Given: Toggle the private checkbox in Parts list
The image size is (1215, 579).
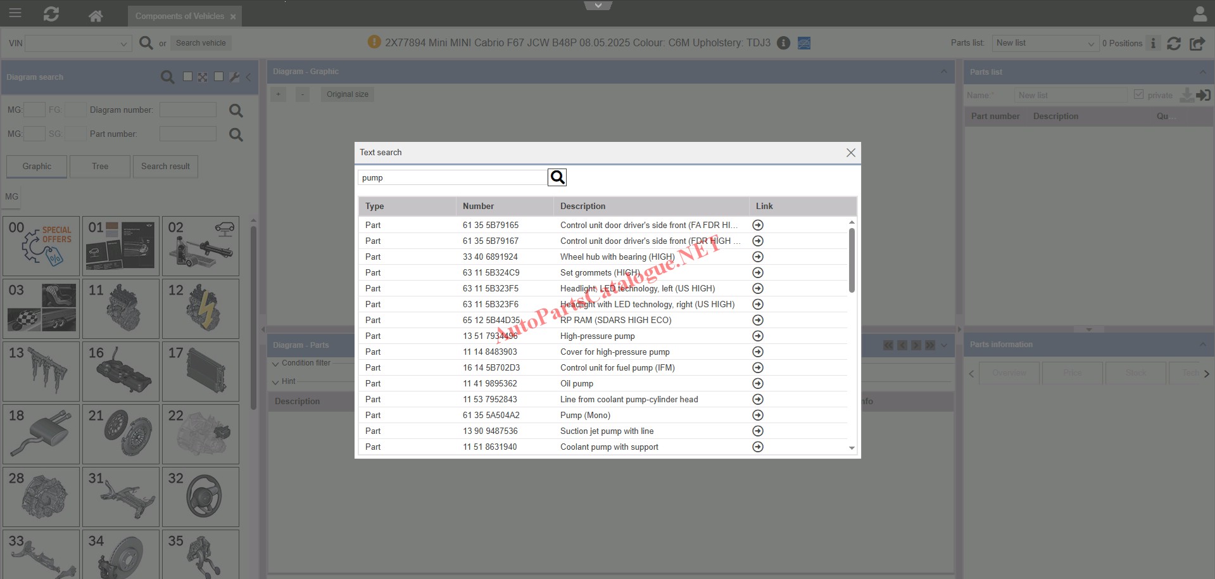Looking at the screenshot, I should click(1138, 94).
